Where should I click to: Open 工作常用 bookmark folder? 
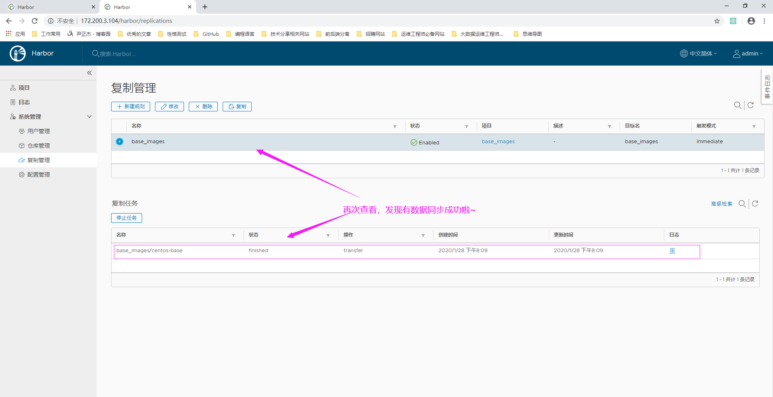pyautogui.click(x=46, y=34)
